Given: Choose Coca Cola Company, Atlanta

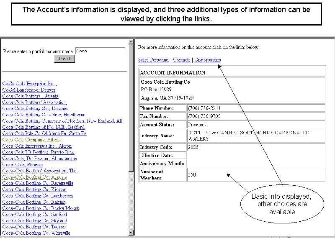Looking at the screenshot, I should click(32, 140).
